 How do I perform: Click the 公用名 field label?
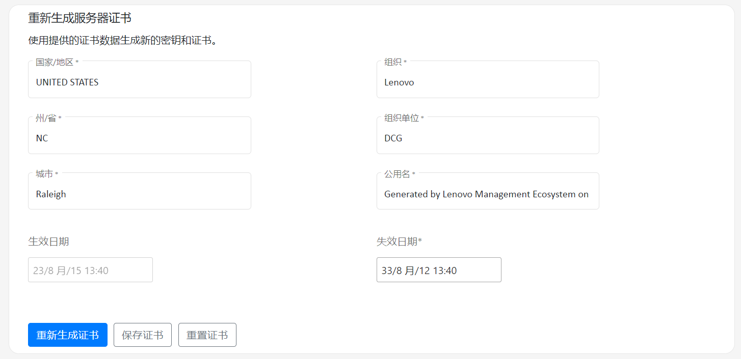click(400, 174)
